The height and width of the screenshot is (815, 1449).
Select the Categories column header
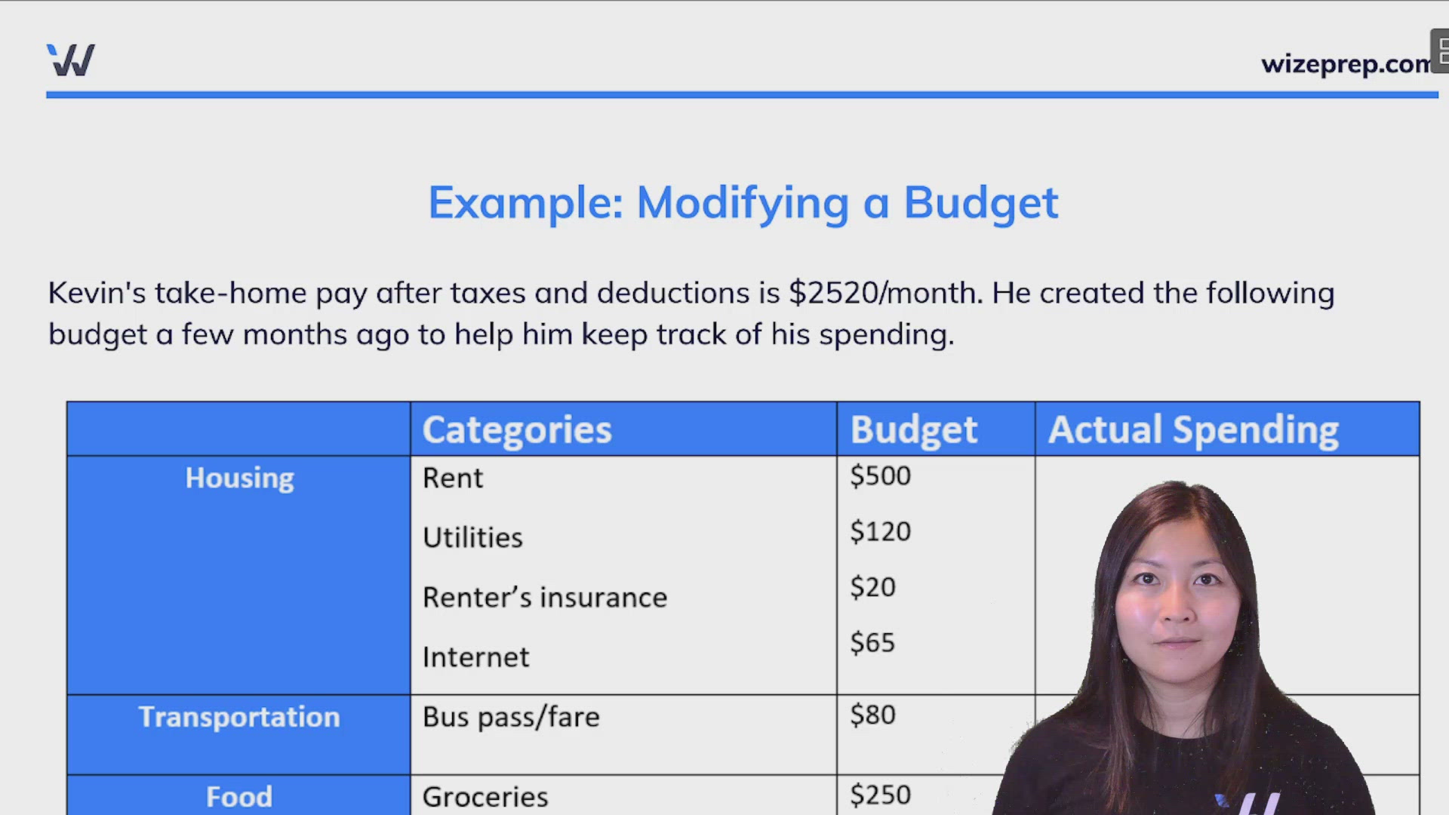click(517, 429)
